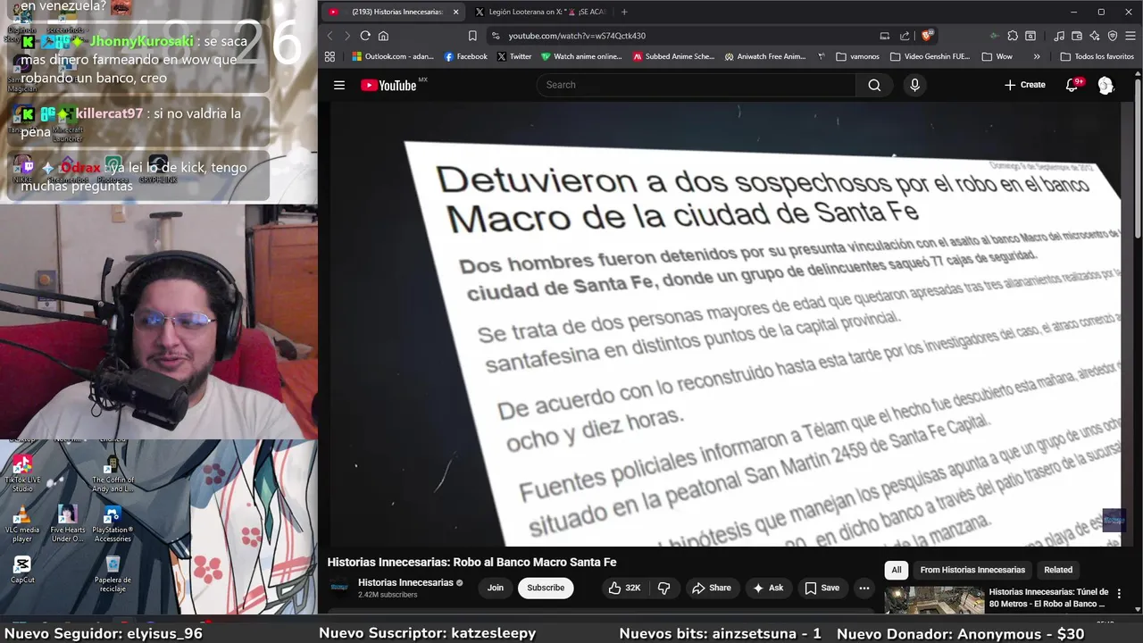The width and height of the screenshot is (1143, 643).
Task: Dislike the video with thumbs down
Action: [663, 588]
